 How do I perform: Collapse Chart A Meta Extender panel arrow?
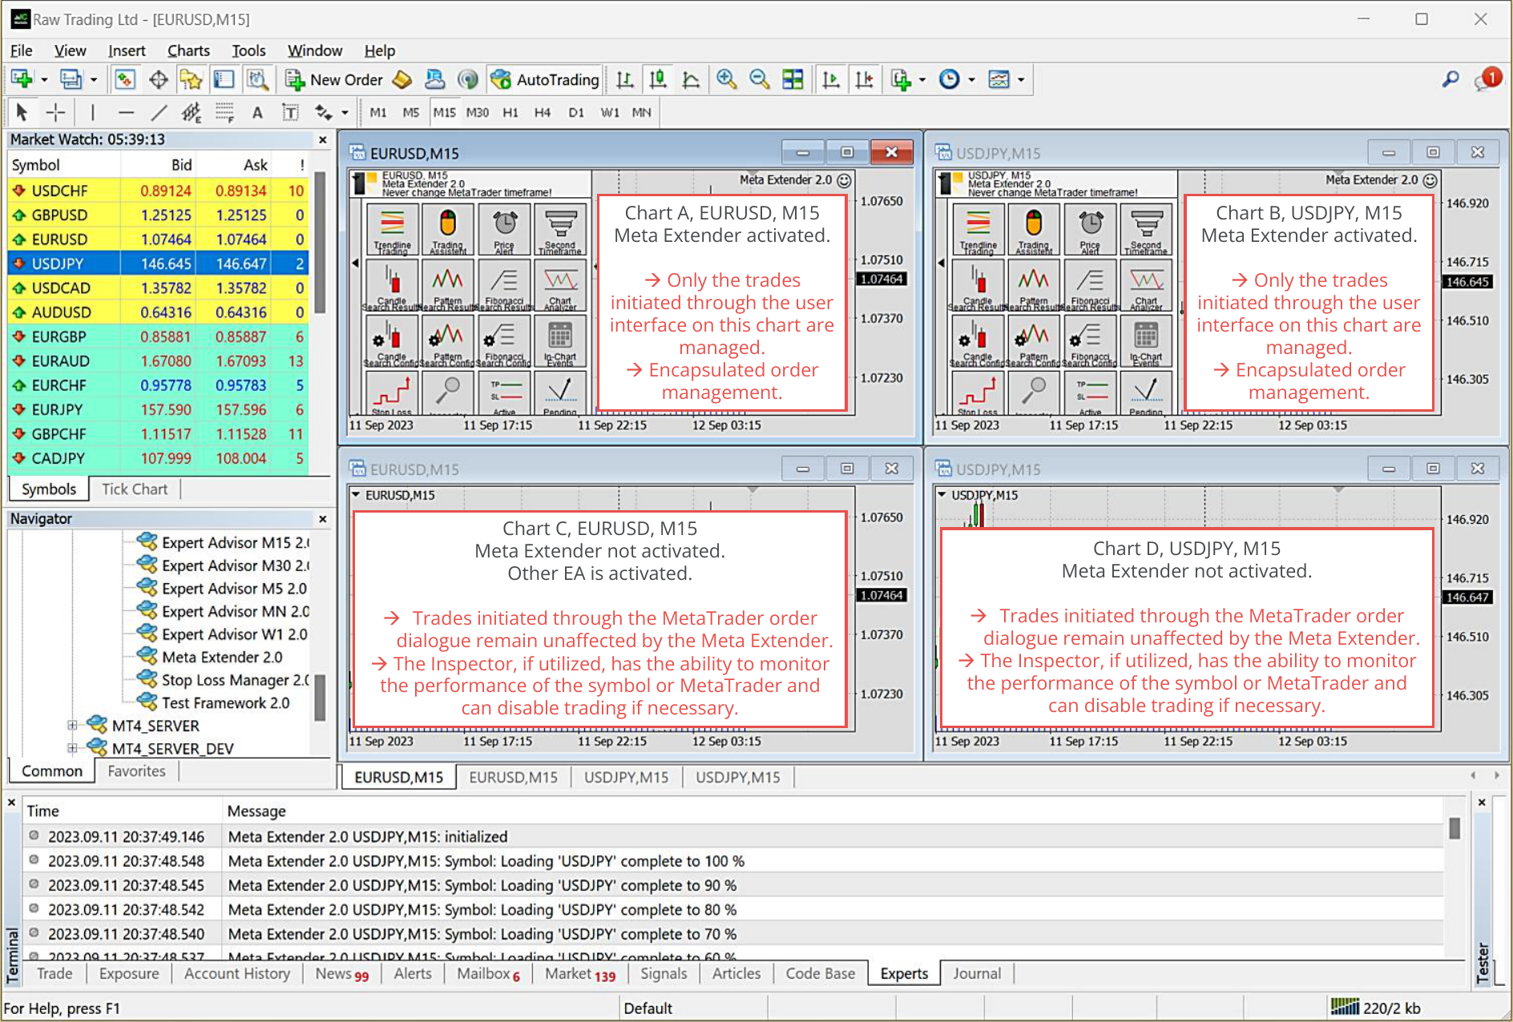click(x=356, y=263)
